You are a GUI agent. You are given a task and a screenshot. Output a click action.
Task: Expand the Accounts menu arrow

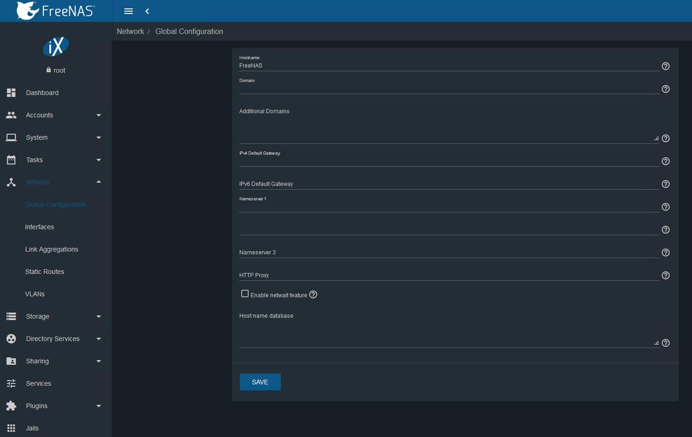pyautogui.click(x=99, y=115)
